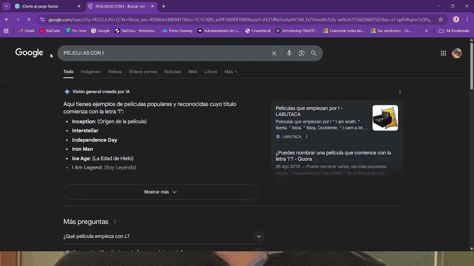Click the Ice Age list entry

(103, 158)
